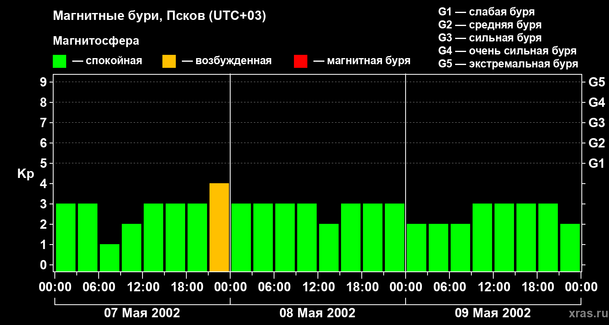Click the Kp 2 bar on 07 Мая
609x325 pixels.
coord(132,247)
